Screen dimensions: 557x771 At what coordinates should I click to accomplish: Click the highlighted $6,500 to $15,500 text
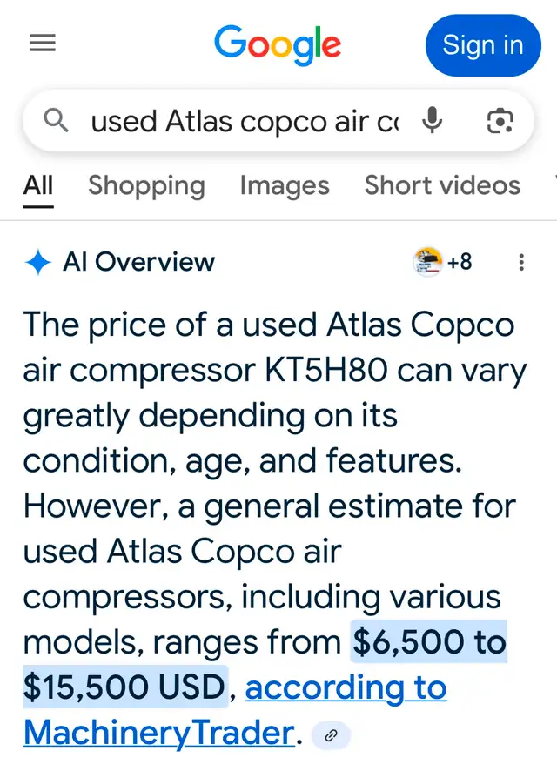click(265, 664)
